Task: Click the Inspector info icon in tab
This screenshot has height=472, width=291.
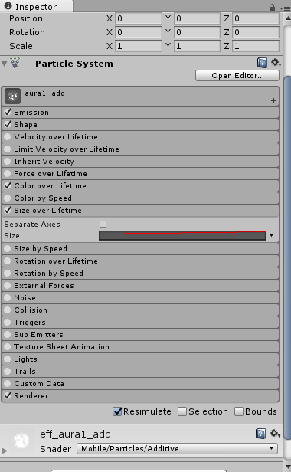Action: (8, 5)
